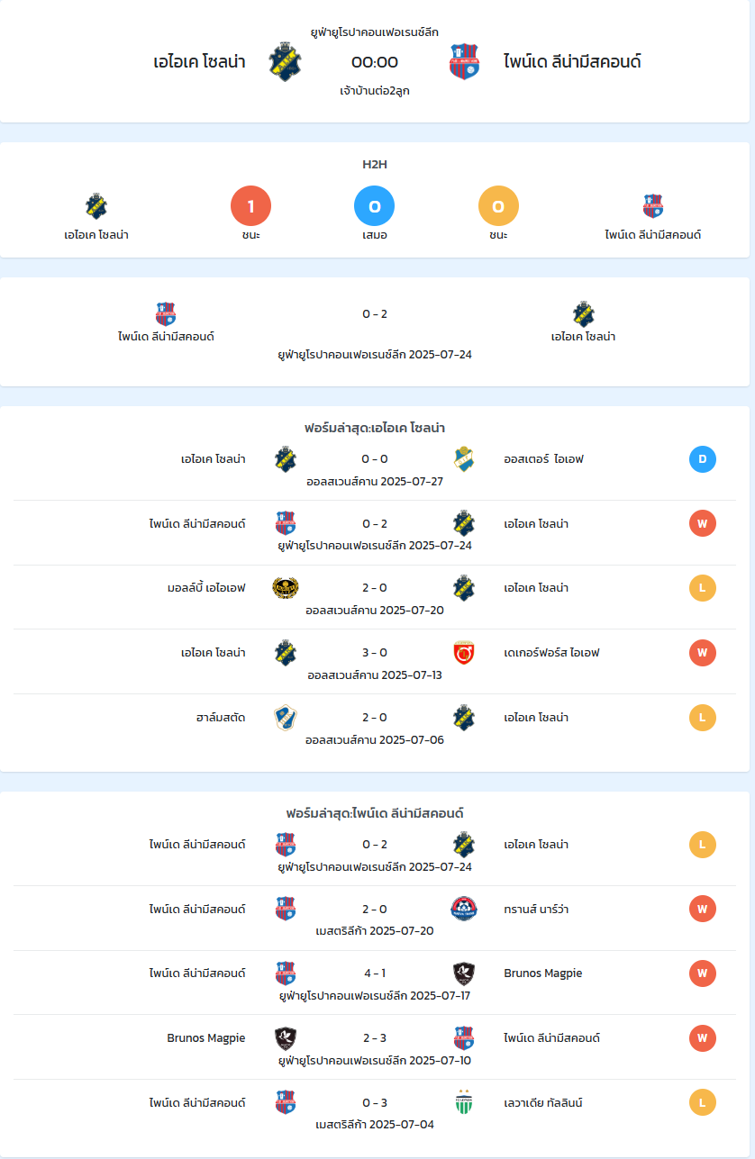
Task: Click the Trans Narva team logo
Action: [464, 909]
